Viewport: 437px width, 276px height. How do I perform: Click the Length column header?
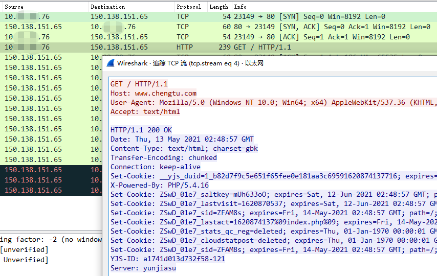click(218, 7)
